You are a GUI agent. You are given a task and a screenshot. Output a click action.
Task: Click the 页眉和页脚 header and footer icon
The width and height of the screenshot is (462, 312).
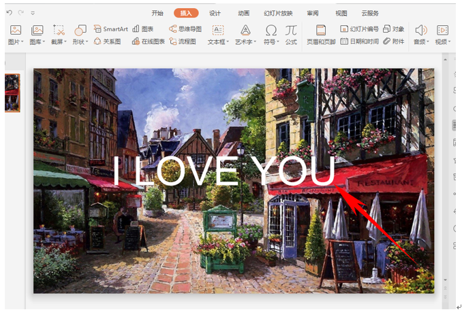(321, 31)
